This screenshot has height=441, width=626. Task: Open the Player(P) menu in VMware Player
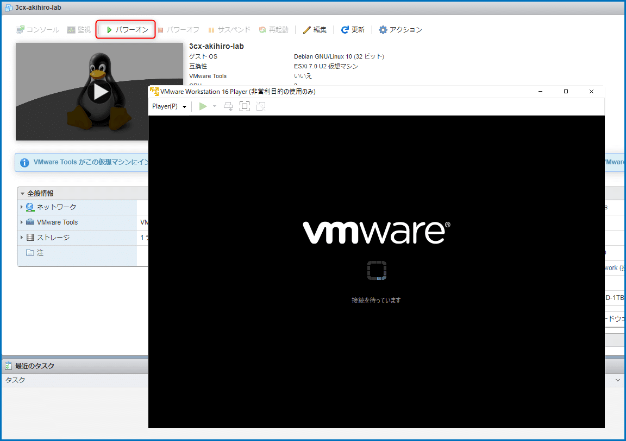170,106
